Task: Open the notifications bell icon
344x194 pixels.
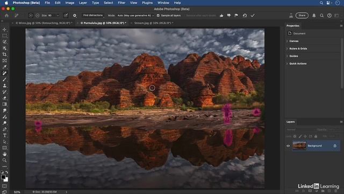Action: coord(314,16)
